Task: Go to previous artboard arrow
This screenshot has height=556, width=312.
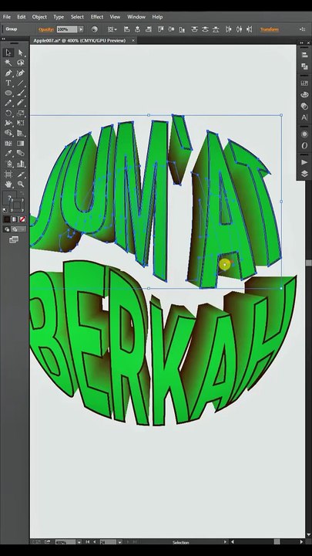Action: (x=95, y=542)
